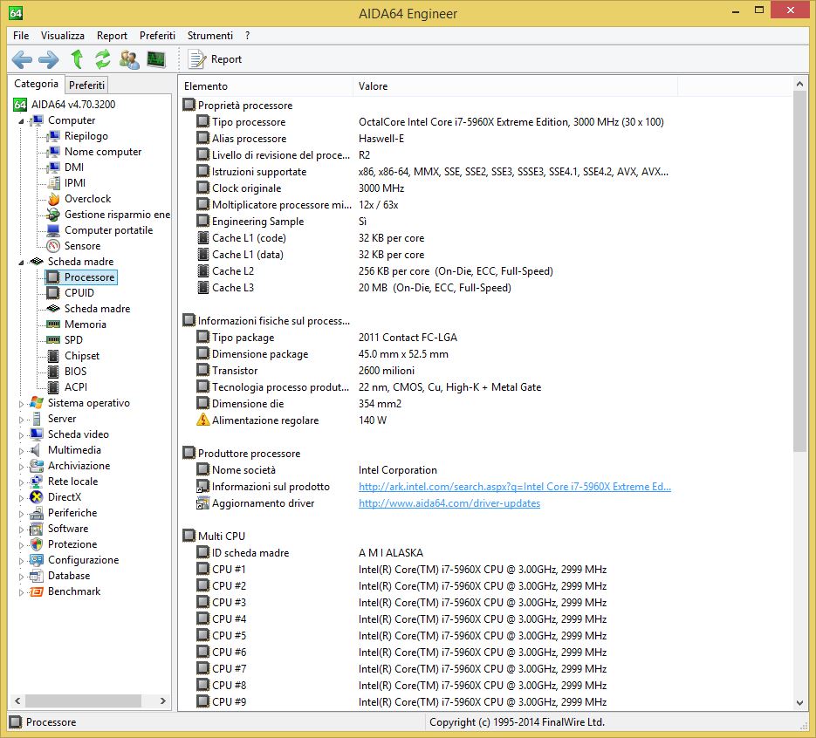
Task: Open the aida64.com driver-updates link
Action: 449,503
